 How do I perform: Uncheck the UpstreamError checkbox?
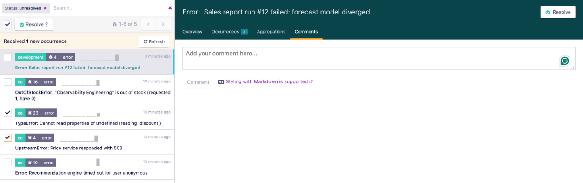[7, 138]
